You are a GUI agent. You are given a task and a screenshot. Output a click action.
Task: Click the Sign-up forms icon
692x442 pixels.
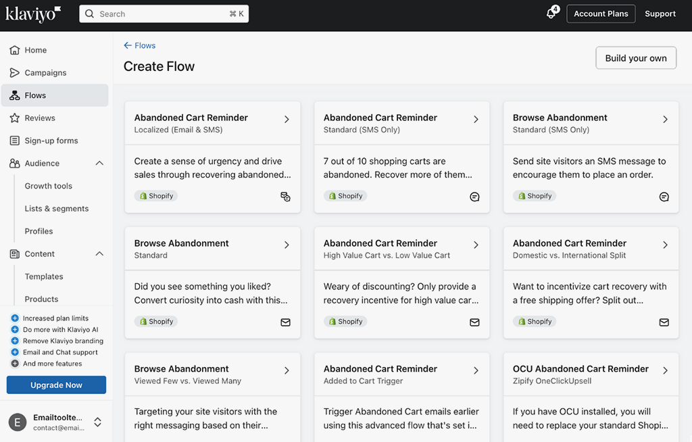[14, 141]
